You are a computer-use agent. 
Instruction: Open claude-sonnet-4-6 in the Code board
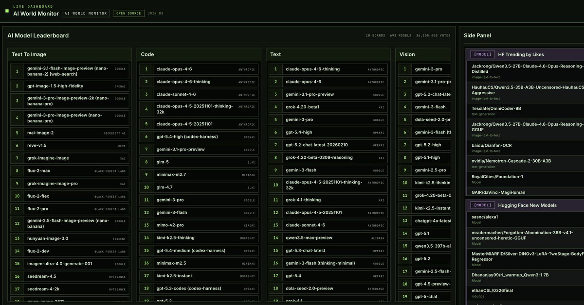point(199,94)
